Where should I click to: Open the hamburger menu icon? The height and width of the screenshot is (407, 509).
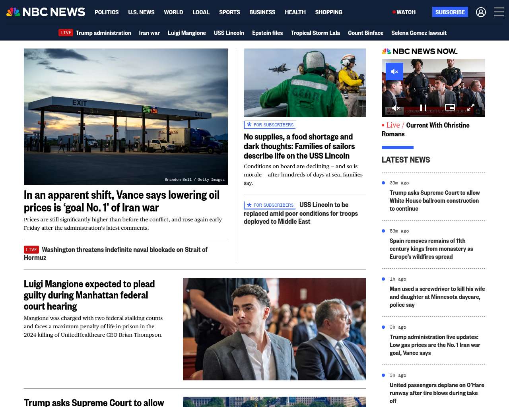pyautogui.click(x=499, y=12)
